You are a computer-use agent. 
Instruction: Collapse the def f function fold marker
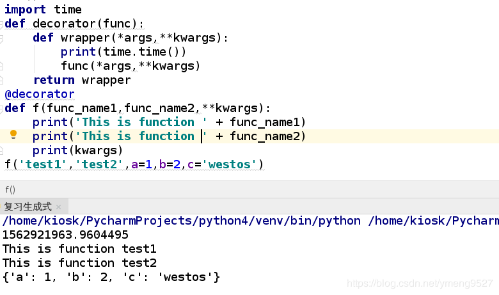pyautogui.click(x=1, y=109)
